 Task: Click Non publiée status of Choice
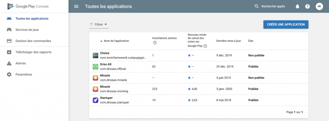click(256, 56)
